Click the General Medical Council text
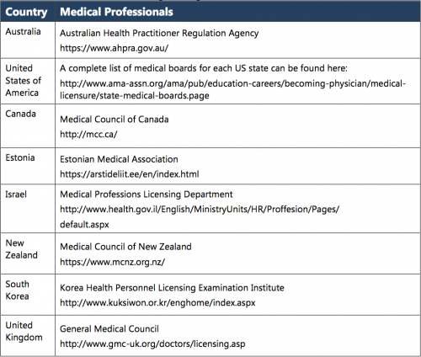The image size is (421, 357). [x=109, y=328]
